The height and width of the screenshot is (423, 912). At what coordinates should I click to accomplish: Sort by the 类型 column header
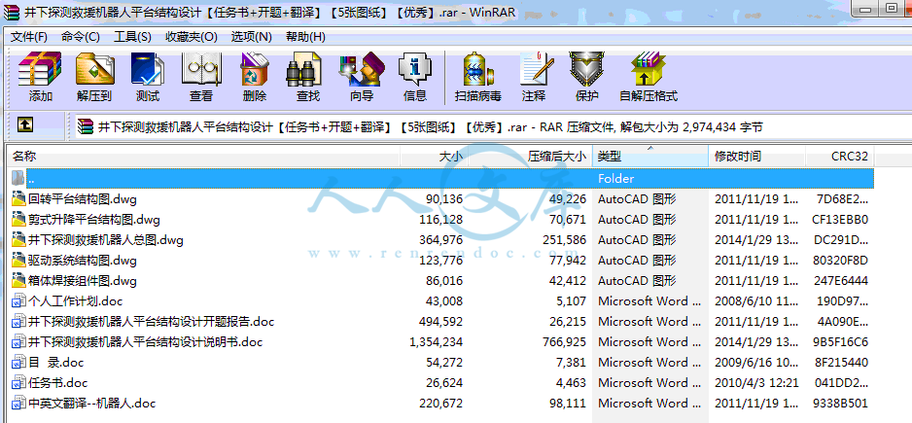(650, 156)
